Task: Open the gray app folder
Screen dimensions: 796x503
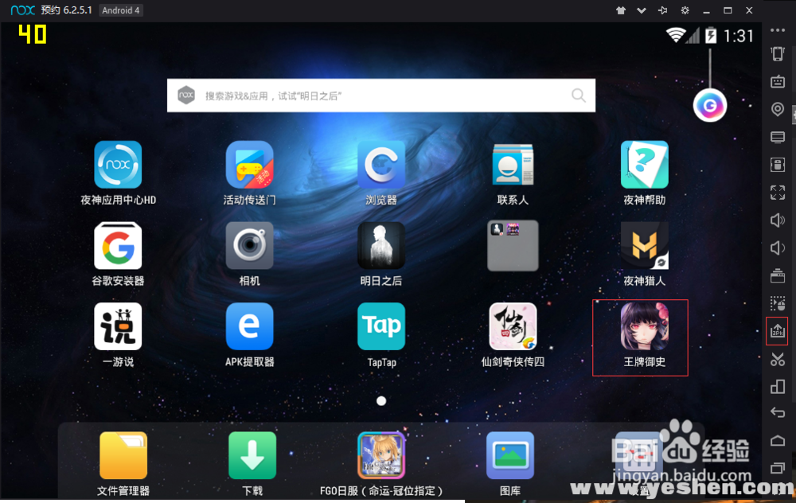Action: click(x=513, y=246)
